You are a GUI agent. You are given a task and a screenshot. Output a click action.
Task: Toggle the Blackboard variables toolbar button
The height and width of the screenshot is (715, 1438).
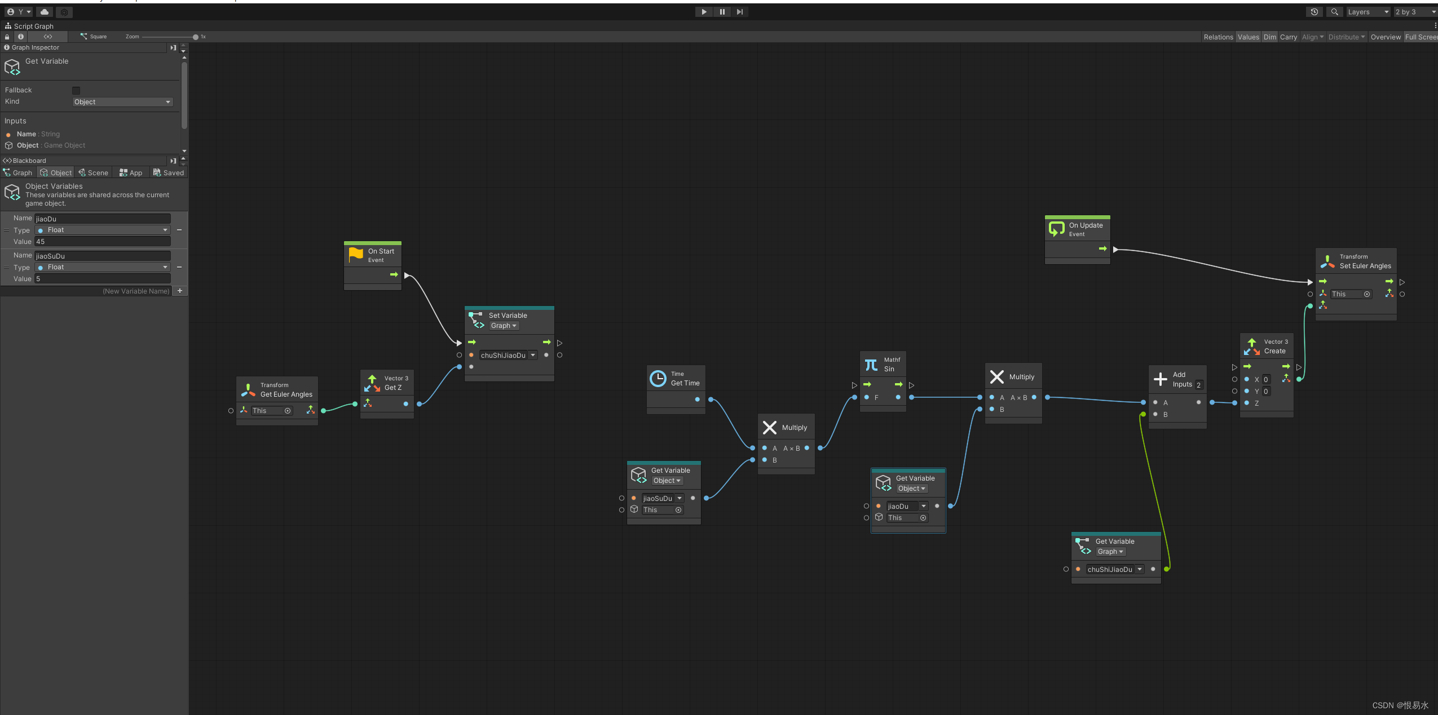(48, 37)
